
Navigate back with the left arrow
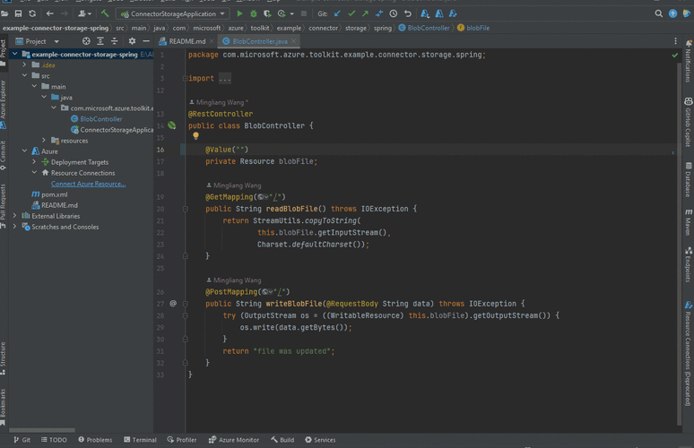[x=50, y=13]
